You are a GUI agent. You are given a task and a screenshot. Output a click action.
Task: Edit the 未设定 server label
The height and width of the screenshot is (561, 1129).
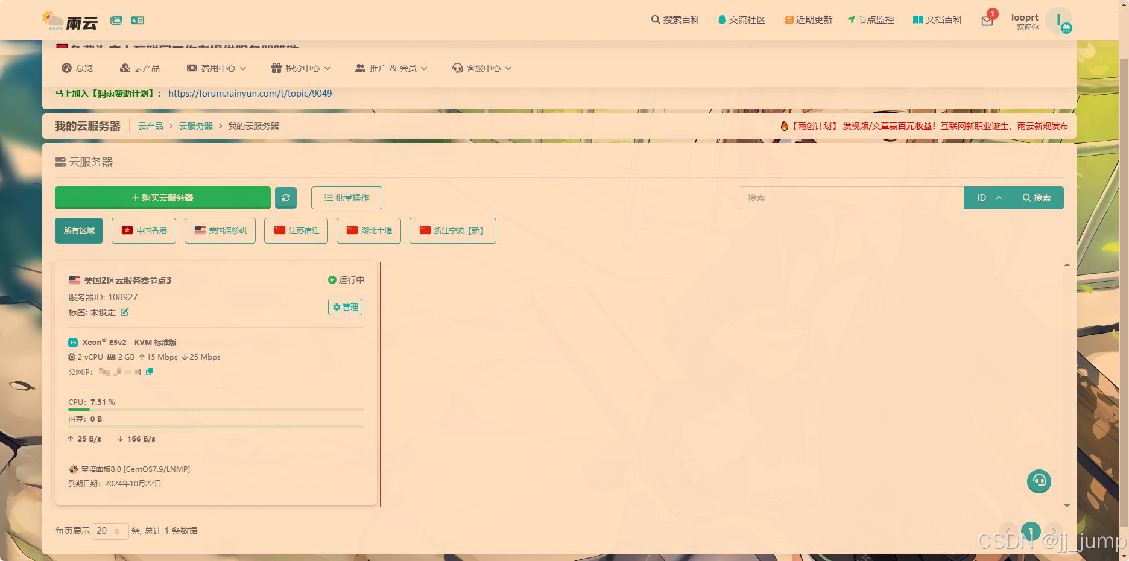click(x=125, y=312)
